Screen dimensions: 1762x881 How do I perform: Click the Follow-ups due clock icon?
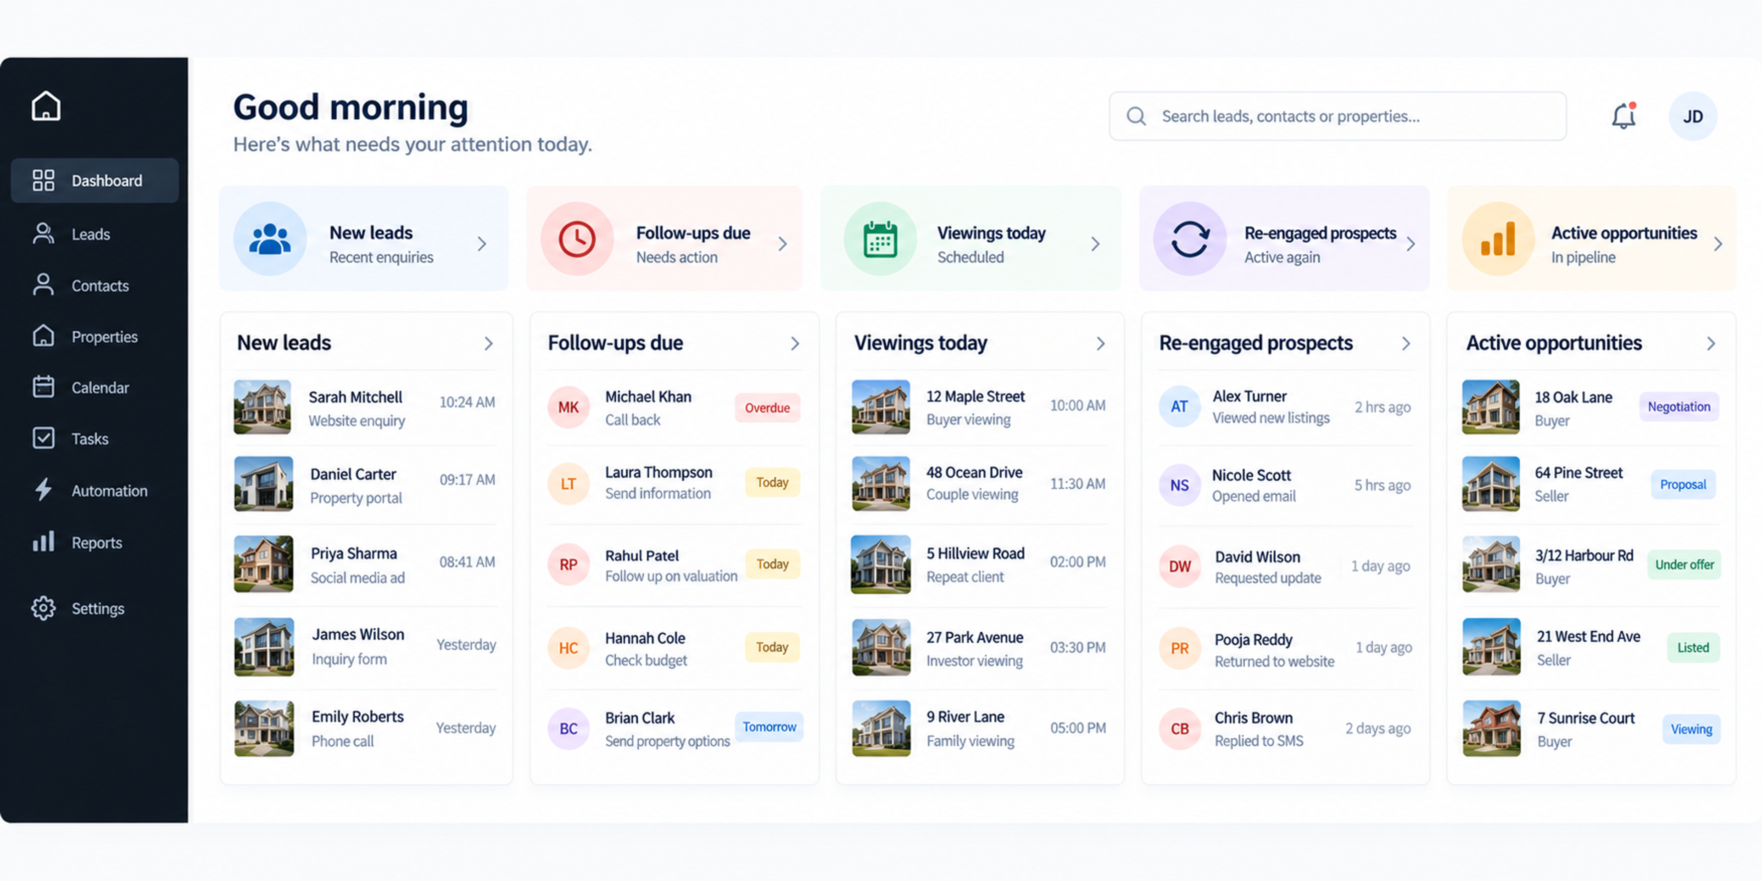click(x=577, y=239)
